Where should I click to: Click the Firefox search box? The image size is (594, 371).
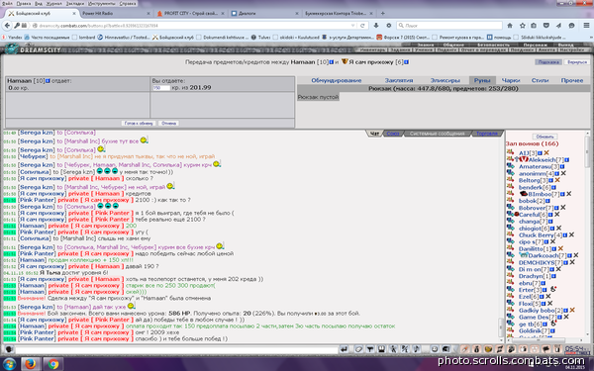[449, 26]
